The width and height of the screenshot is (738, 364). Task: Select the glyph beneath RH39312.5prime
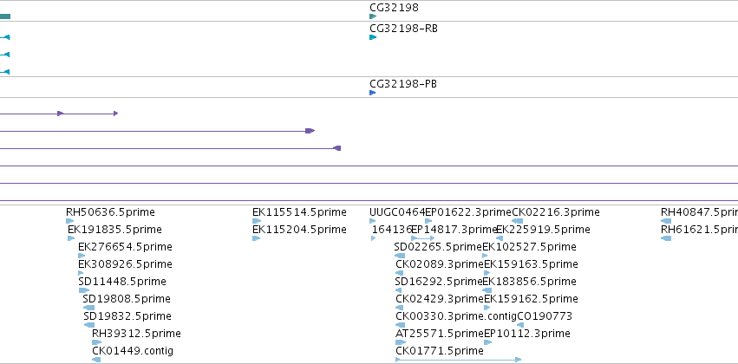[96, 342]
